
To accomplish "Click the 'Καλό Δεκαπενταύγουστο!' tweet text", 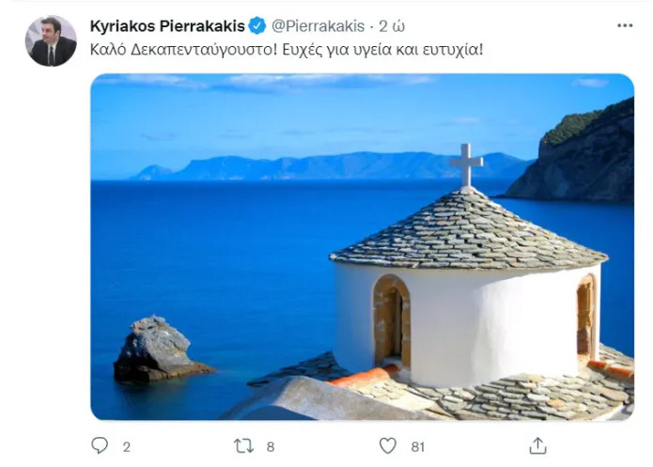I will pyautogui.click(x=183, y=50).
